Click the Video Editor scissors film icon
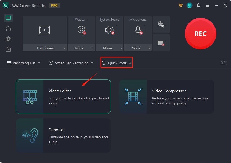231x163 pixels. [30, 97]
